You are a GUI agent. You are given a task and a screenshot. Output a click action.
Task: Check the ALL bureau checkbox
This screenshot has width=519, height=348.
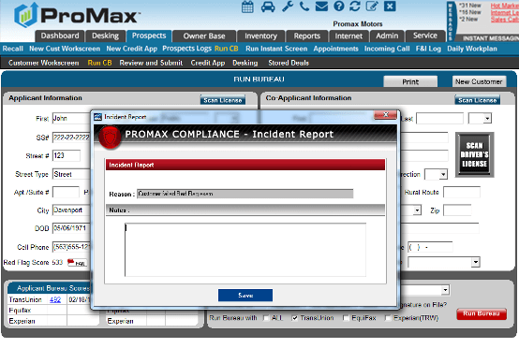click(266, 318)
